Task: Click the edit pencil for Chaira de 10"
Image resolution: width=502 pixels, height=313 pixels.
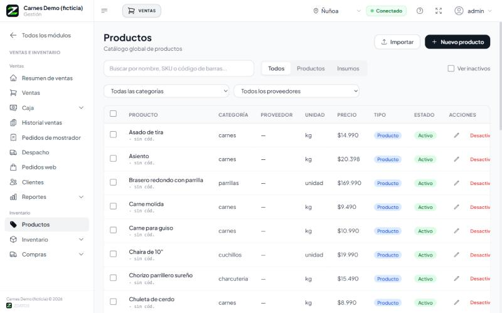Action: (x=457, y=255)
